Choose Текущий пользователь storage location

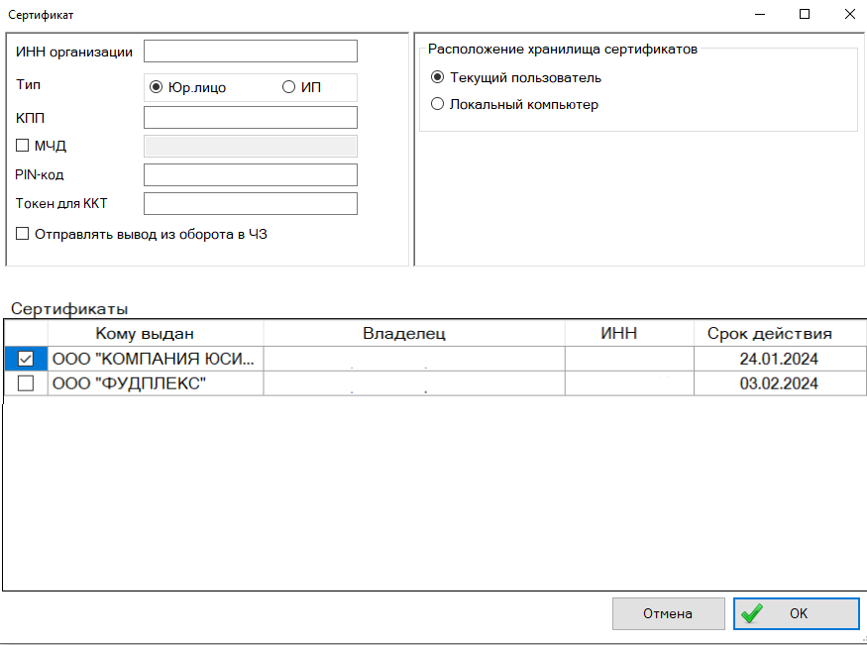tap(438, 77)
